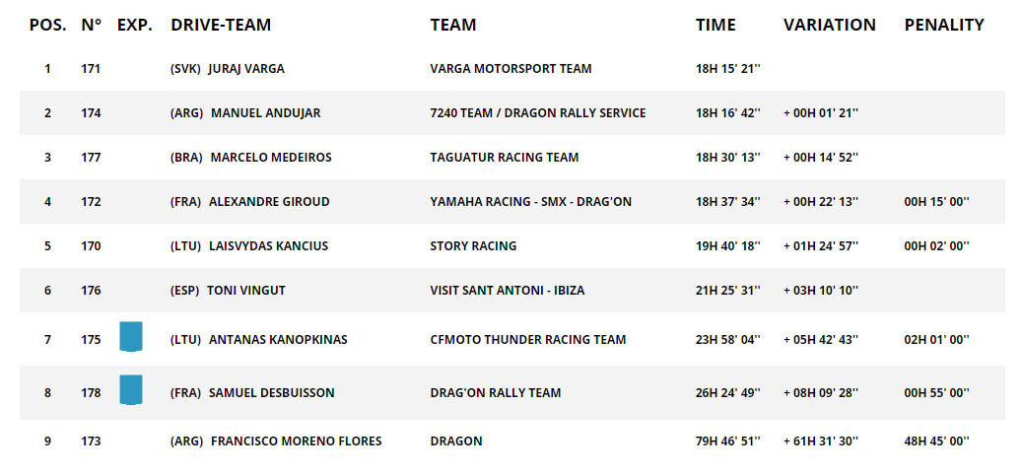Click race number 174 cell
This screenshot has width=1021, height=473.
(91, 113)
